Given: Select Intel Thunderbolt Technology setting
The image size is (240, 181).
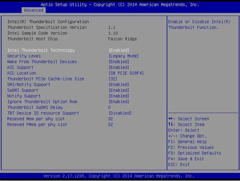Looking at the screenshot, I should click(x=41, y=50).
